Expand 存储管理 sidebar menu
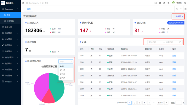The width and height of the screenshot is (187, 105). (x=10, y=75)
